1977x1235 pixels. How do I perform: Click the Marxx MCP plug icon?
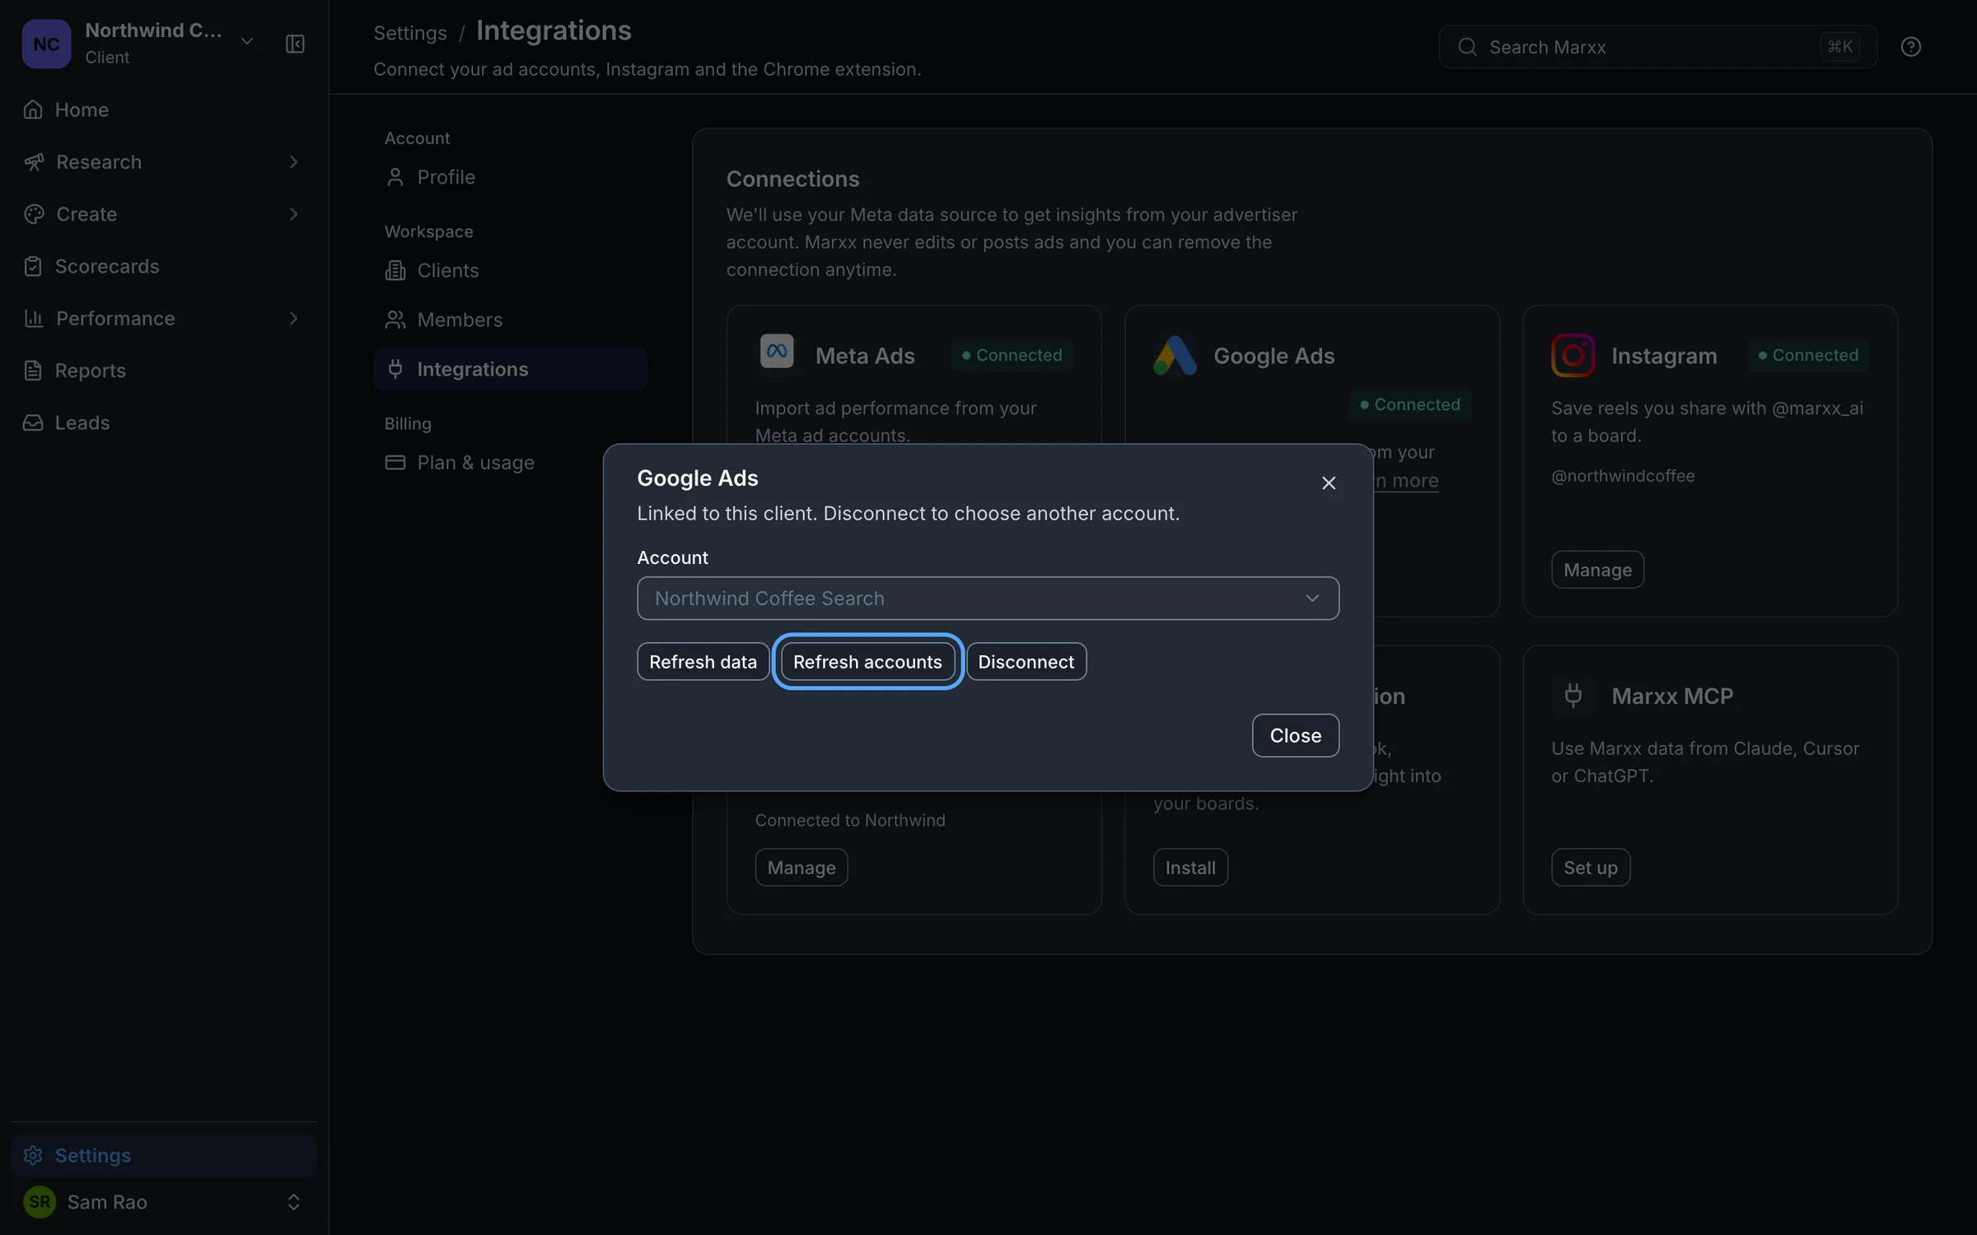click(x=1573, y=695)
